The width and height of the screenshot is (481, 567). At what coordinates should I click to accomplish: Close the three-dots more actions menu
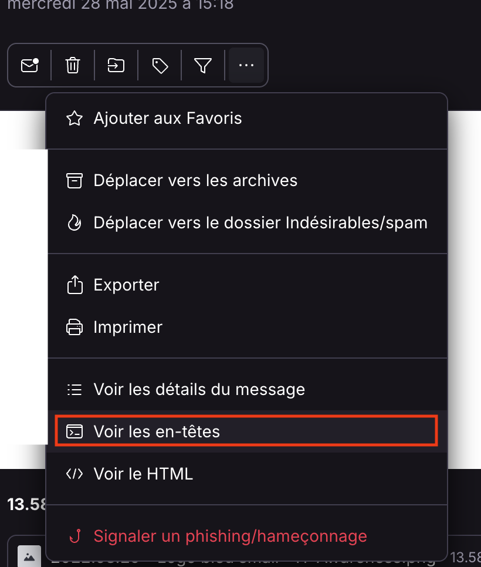click(x=246, y=65)
